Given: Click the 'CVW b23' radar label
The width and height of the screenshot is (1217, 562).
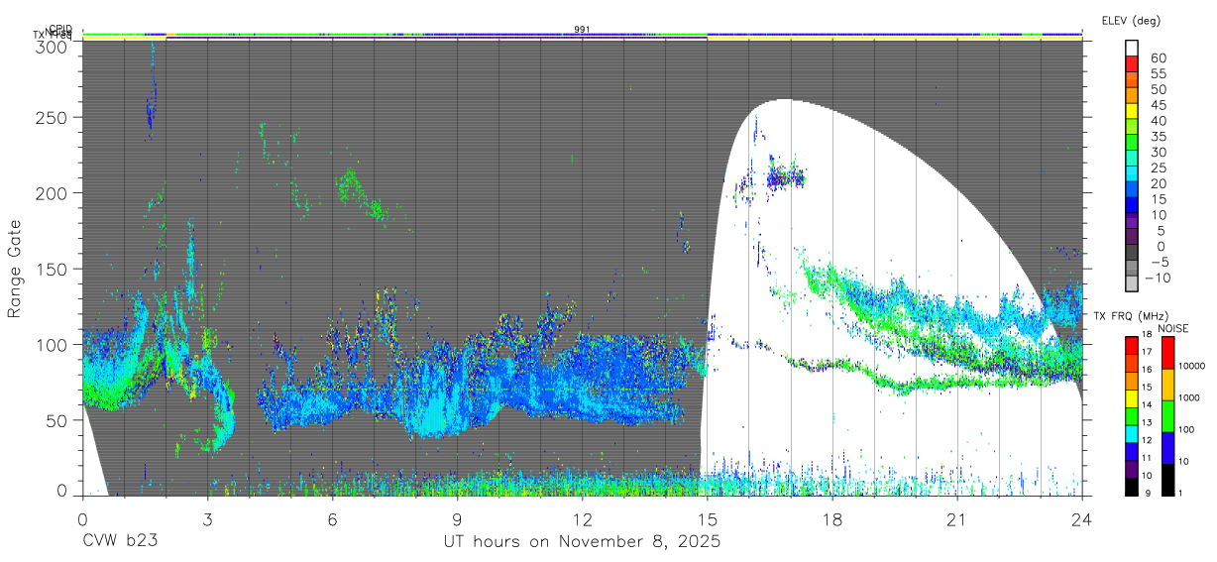Looking at the screenshot, I should (120, 542).
